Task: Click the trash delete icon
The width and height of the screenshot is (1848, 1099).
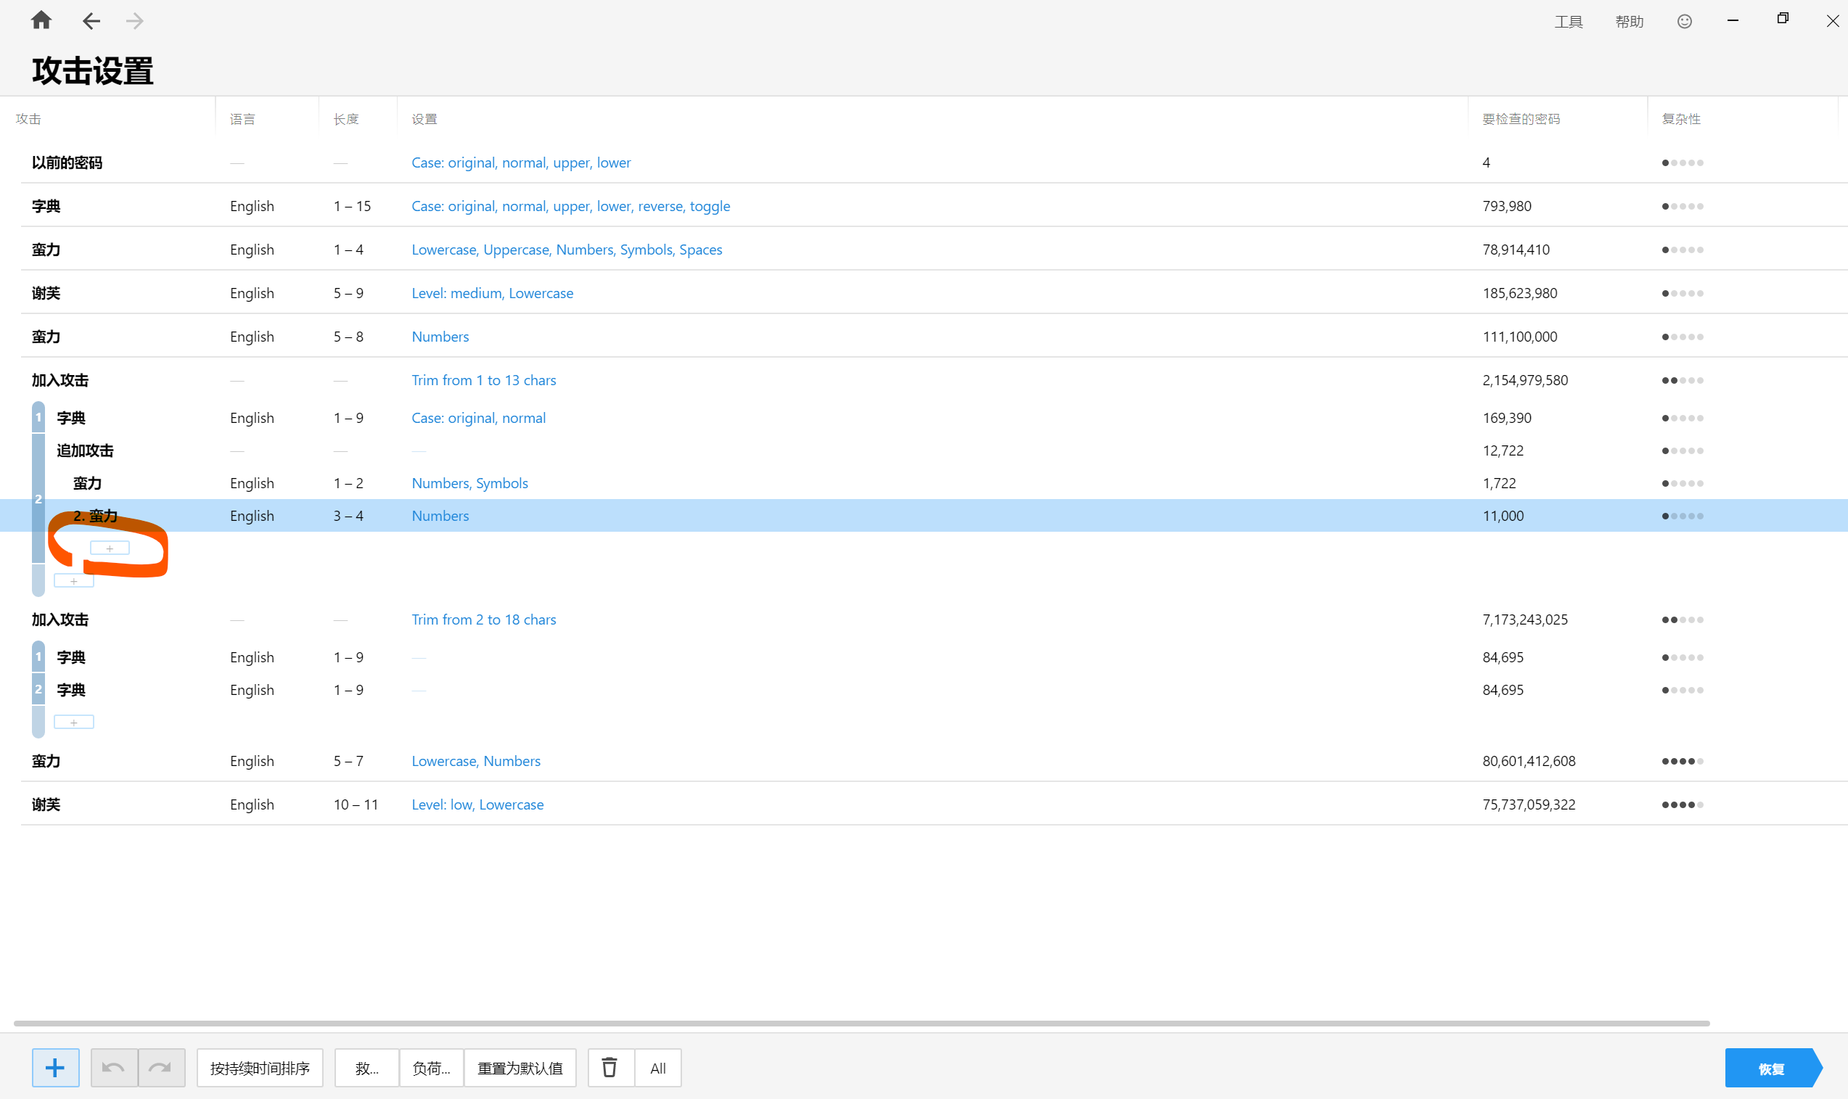Action: [609, 1067]
